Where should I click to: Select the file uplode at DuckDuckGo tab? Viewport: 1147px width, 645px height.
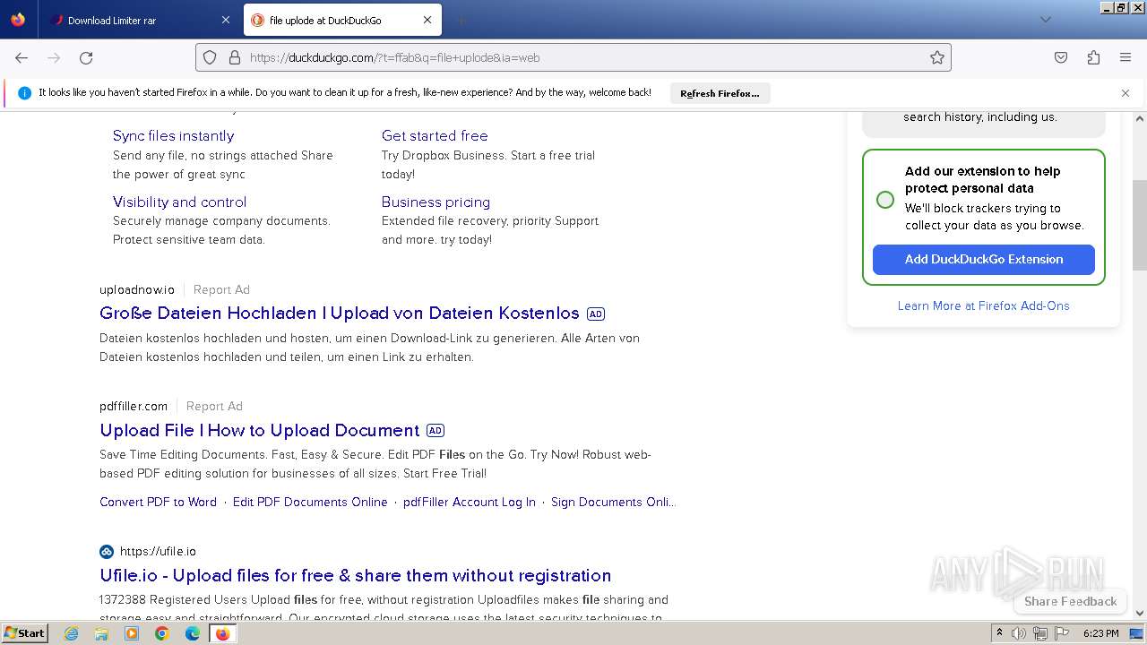(341, 20)
